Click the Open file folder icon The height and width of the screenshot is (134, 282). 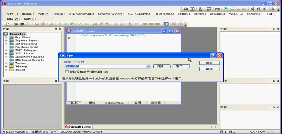point(16,24)
